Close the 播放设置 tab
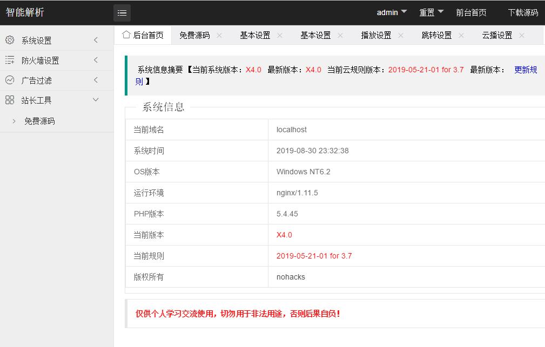The image size is (545, 347). point(401,36)
